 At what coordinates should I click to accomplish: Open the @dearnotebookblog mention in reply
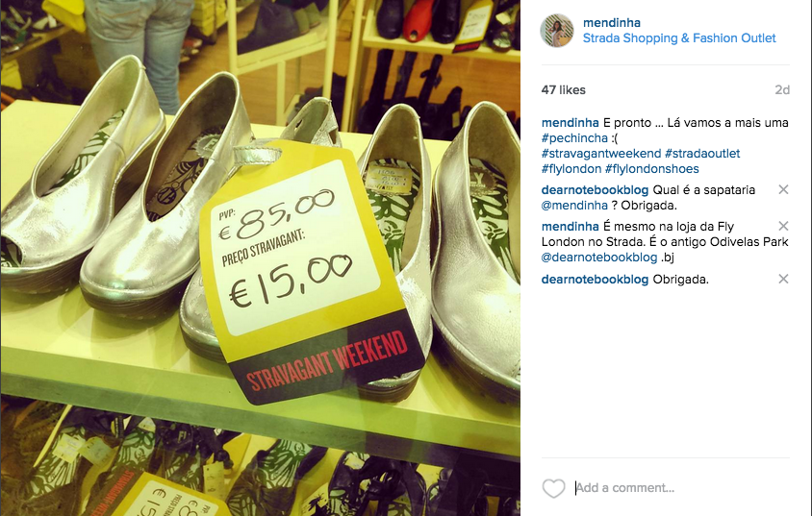point(599,257)
